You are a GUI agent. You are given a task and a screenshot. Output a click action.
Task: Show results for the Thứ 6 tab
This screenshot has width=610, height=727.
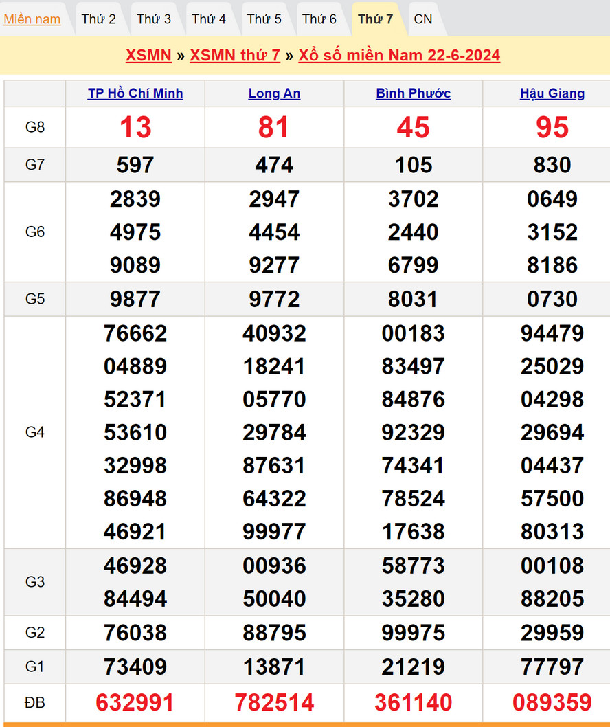point(319,19)
